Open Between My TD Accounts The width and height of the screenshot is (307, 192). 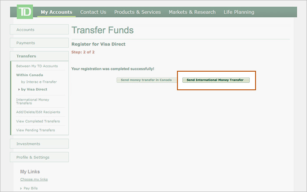37,66
